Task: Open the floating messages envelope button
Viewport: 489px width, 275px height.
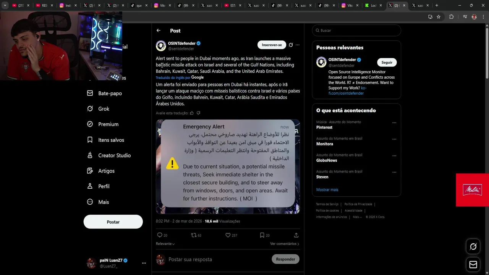Action: (x=473, y=265)
